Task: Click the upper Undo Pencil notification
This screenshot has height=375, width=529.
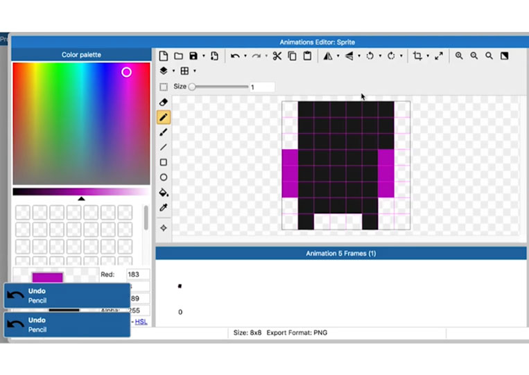Action: pos(67,296)
